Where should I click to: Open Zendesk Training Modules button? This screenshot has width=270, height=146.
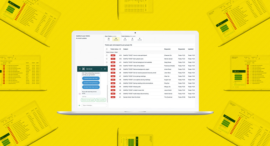(x=91, y=83)
